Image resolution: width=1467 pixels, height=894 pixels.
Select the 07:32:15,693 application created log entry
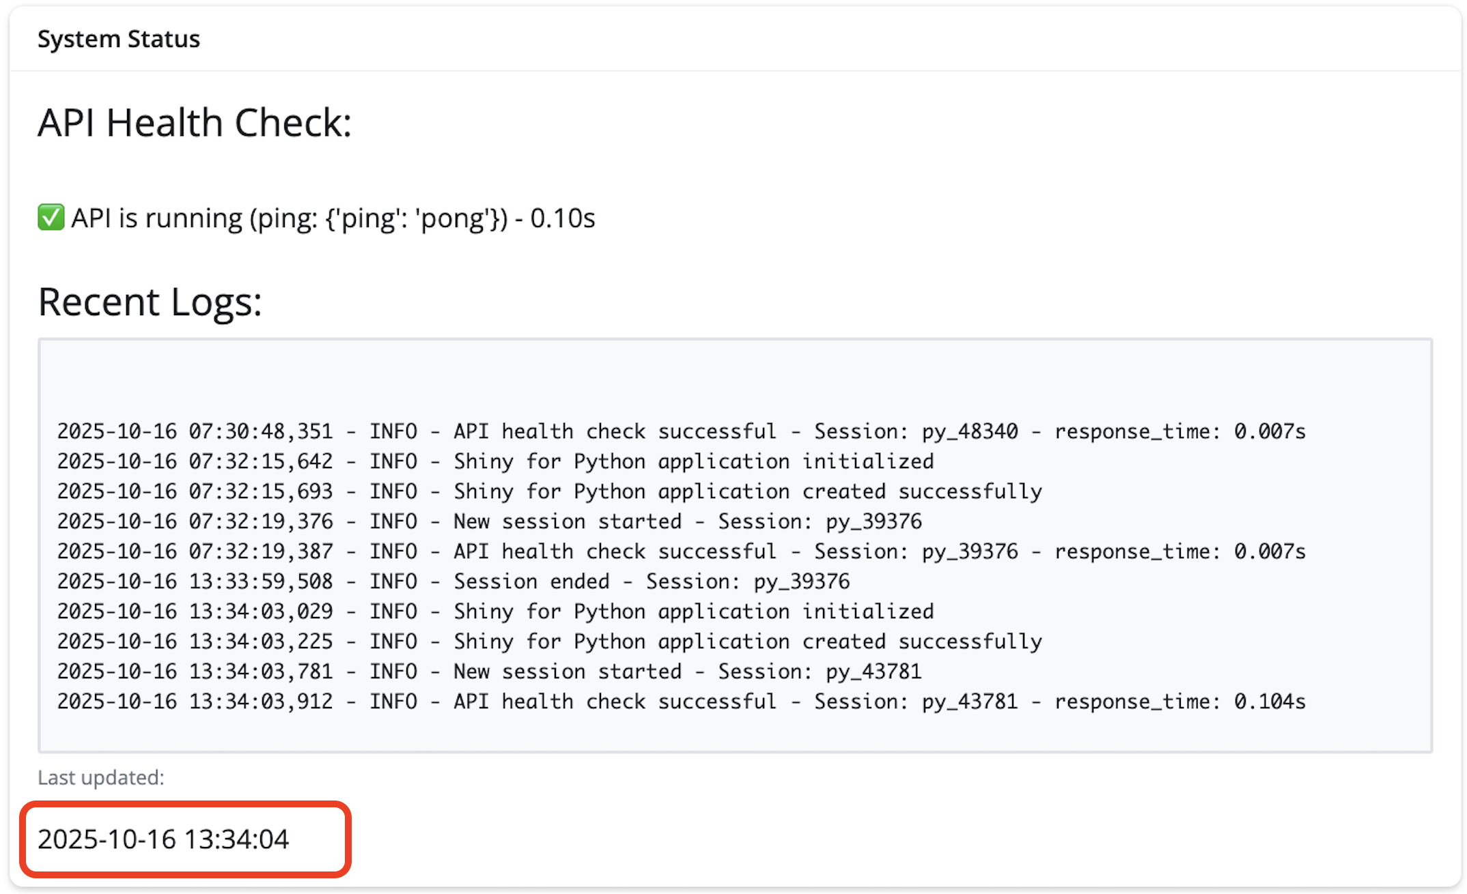(x=549, y=491)
